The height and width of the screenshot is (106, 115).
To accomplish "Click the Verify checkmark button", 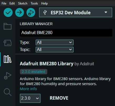I will (x=8, y=12).
